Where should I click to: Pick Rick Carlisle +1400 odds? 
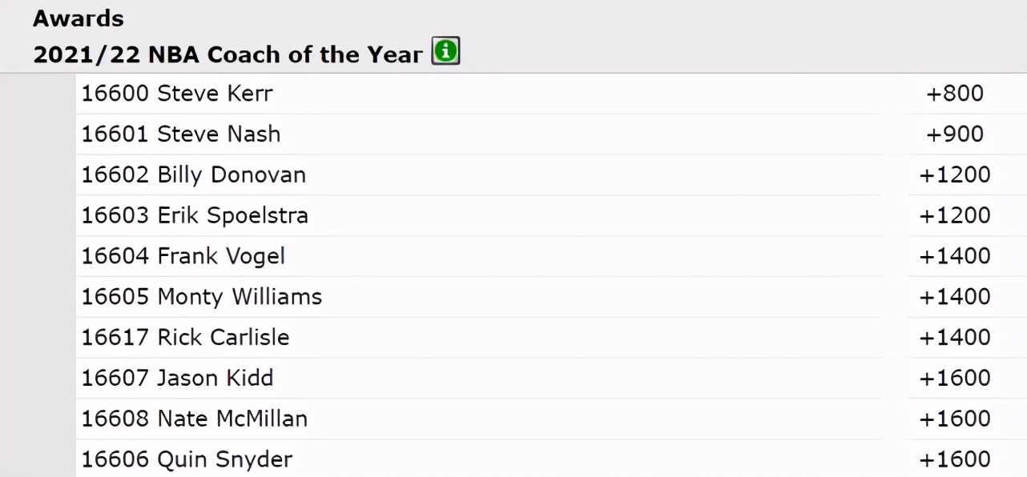coord(955,338)
